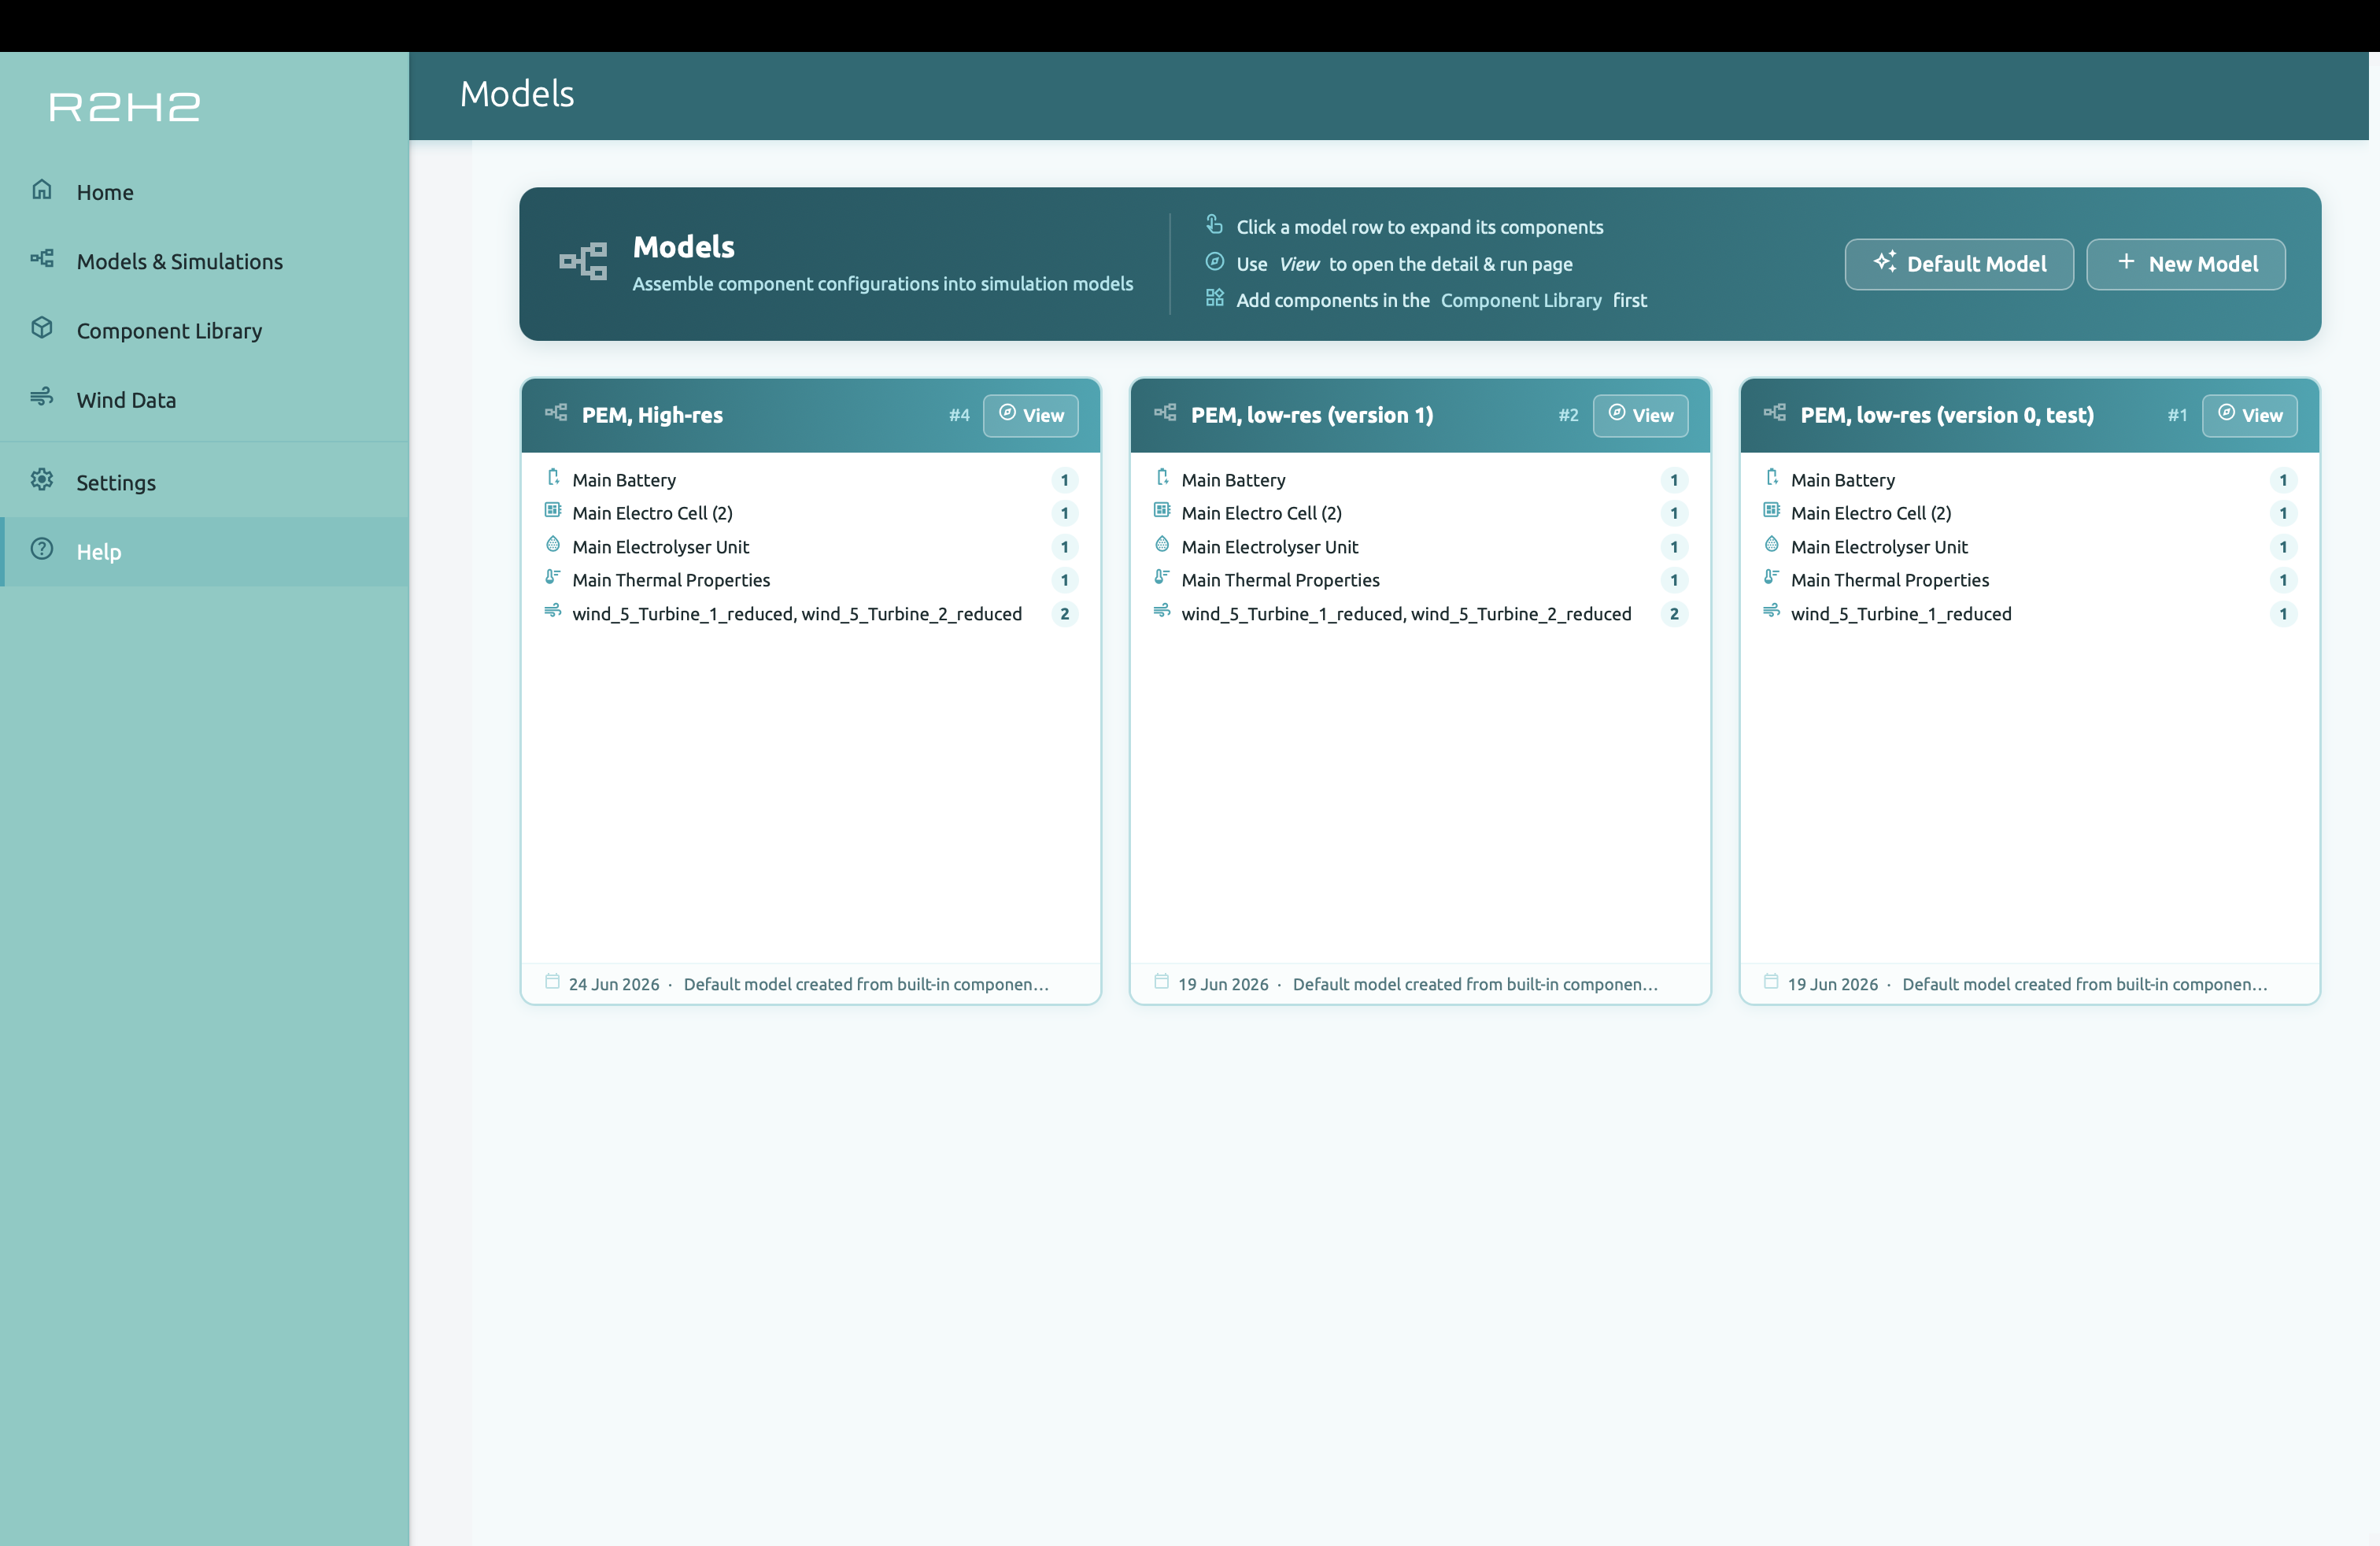Click count badge 2 in PEM, High-res card
This screenshot has width=2380, height=1546.
point(1065,614)
